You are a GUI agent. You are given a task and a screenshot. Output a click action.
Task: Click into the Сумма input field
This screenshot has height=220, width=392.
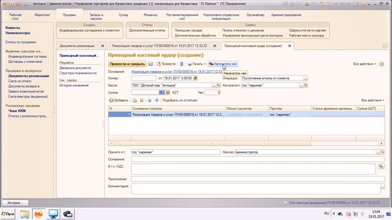(x=148, y=92)
